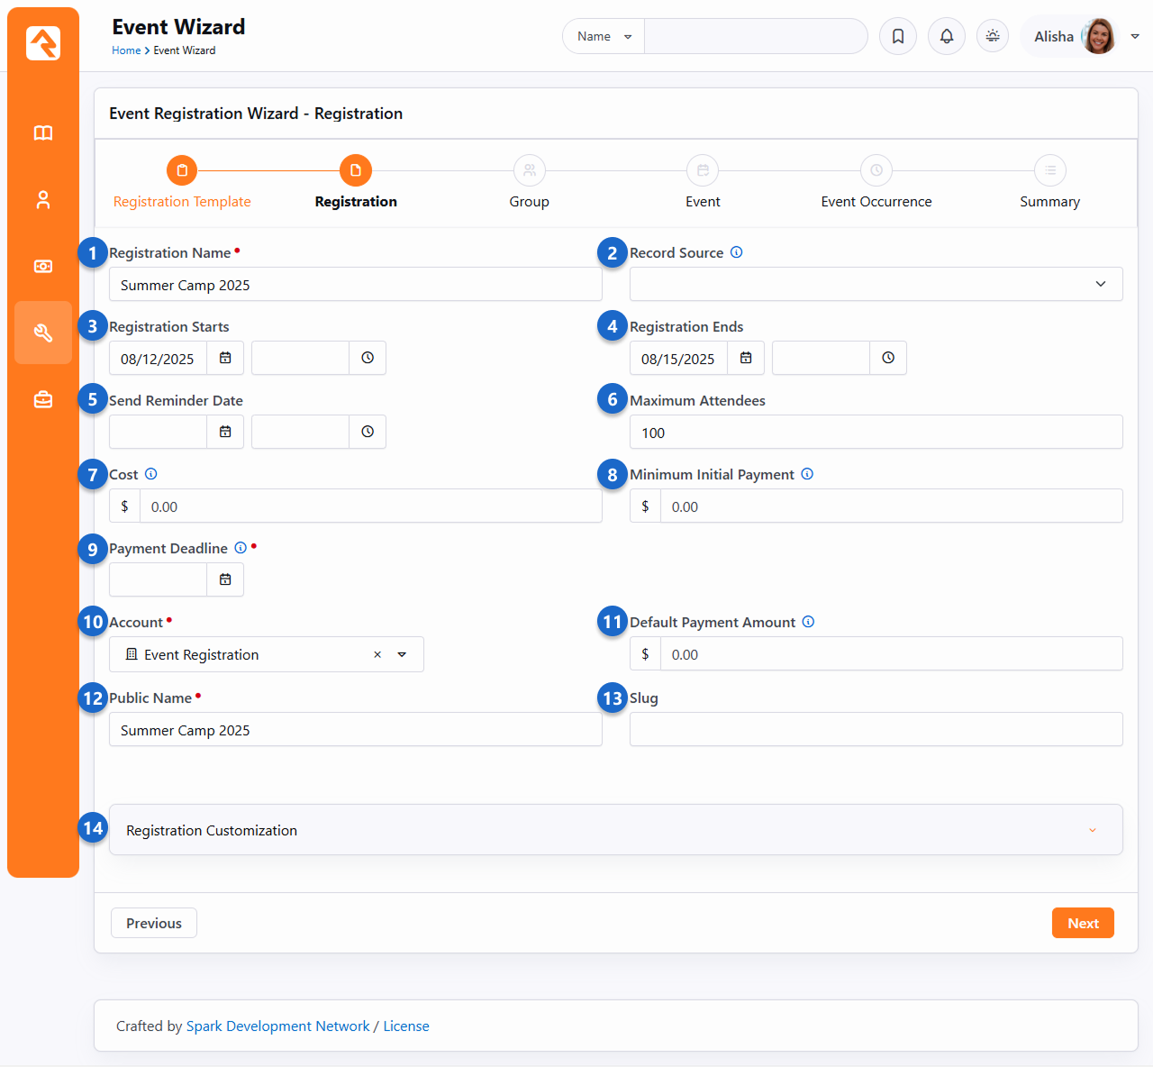Open the Name search type dropdown
Screen dimensions: 1153x1067
[x=604, y=37]
